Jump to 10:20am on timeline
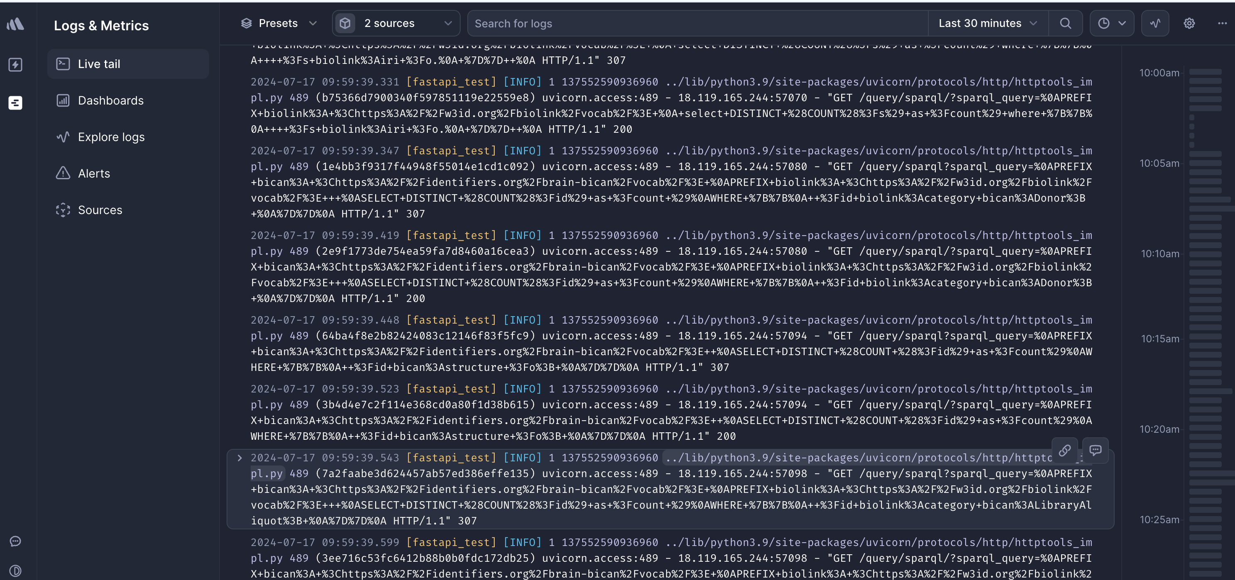This screenshot has width=1235, height=580. (1159, 429)
